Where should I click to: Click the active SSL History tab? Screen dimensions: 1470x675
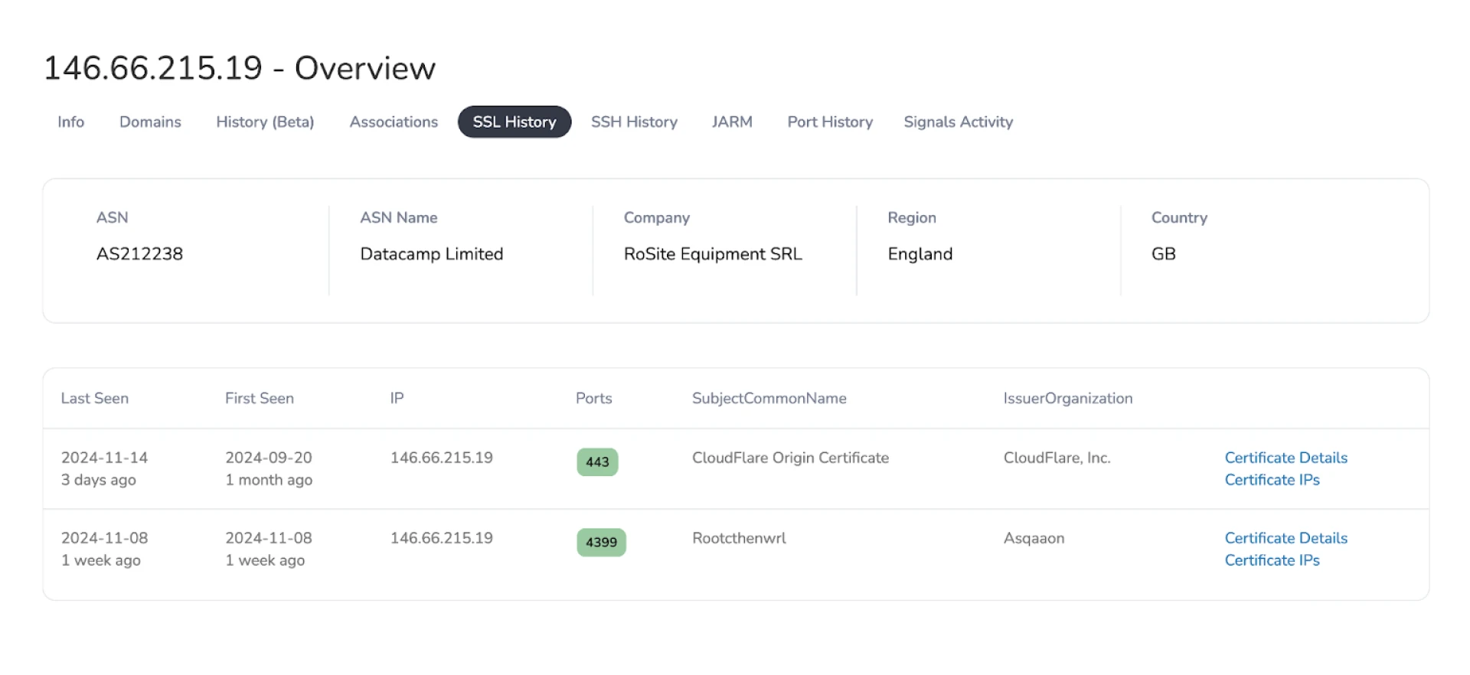click(x=514, y=122)
